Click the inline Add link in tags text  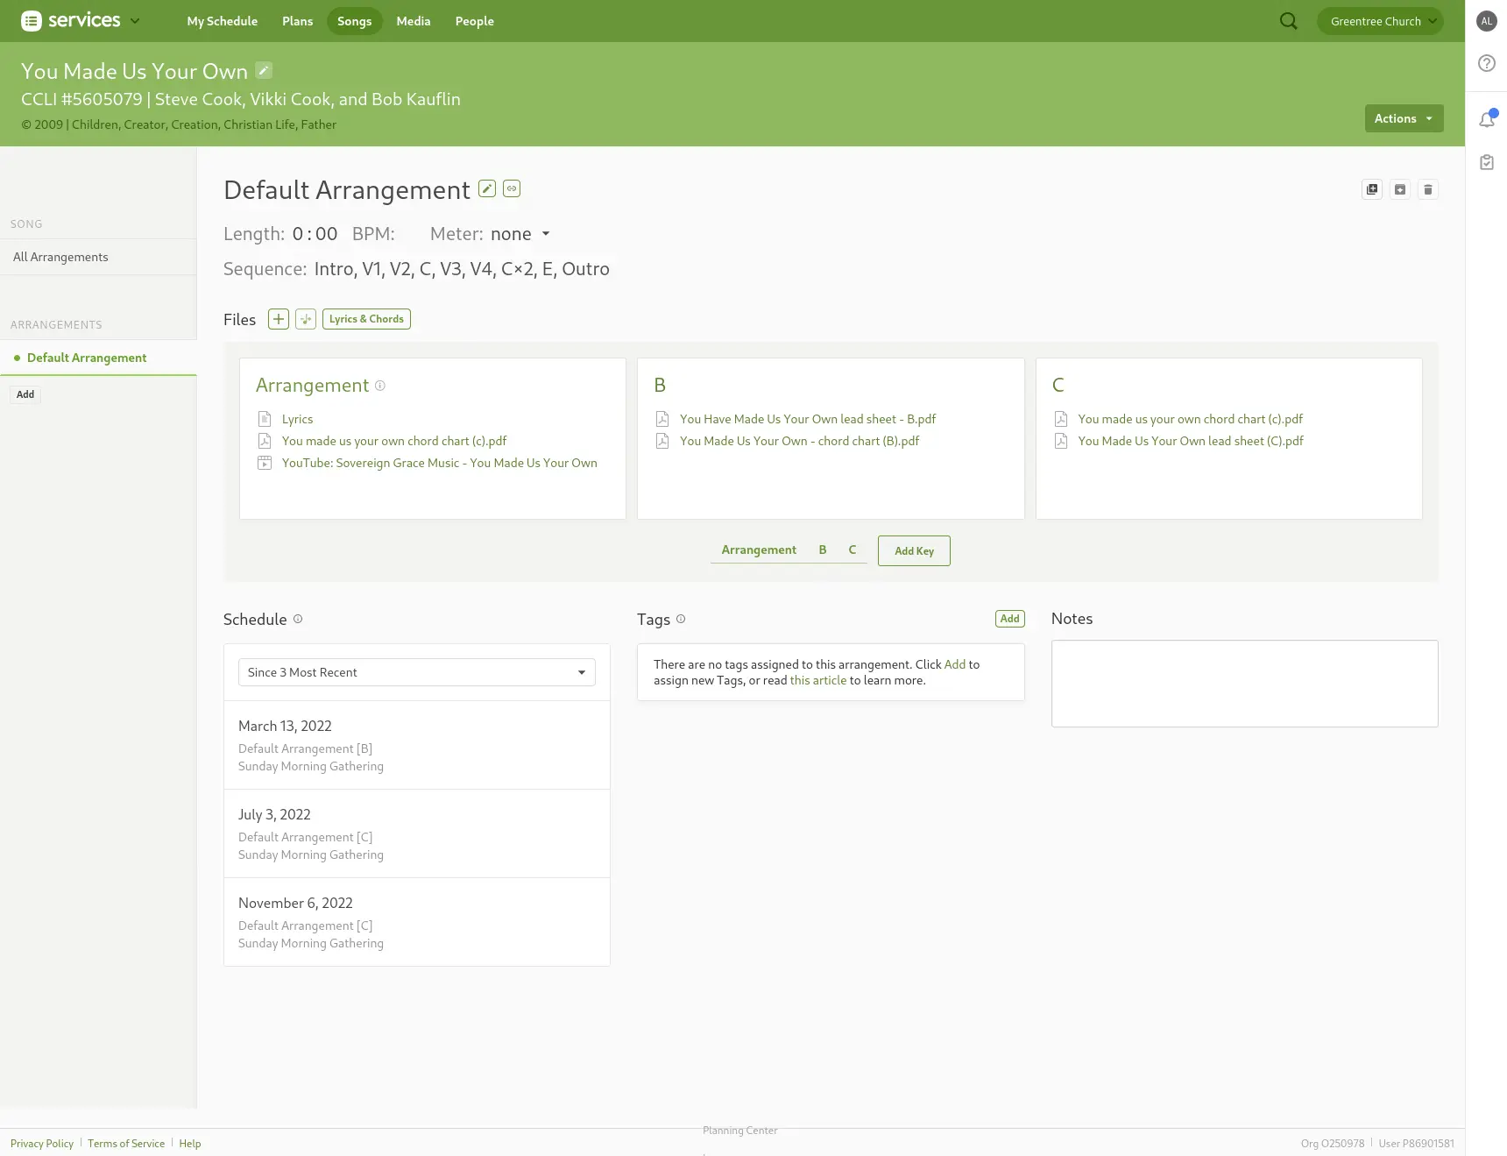pyautogui.click(x=955, y=664)
